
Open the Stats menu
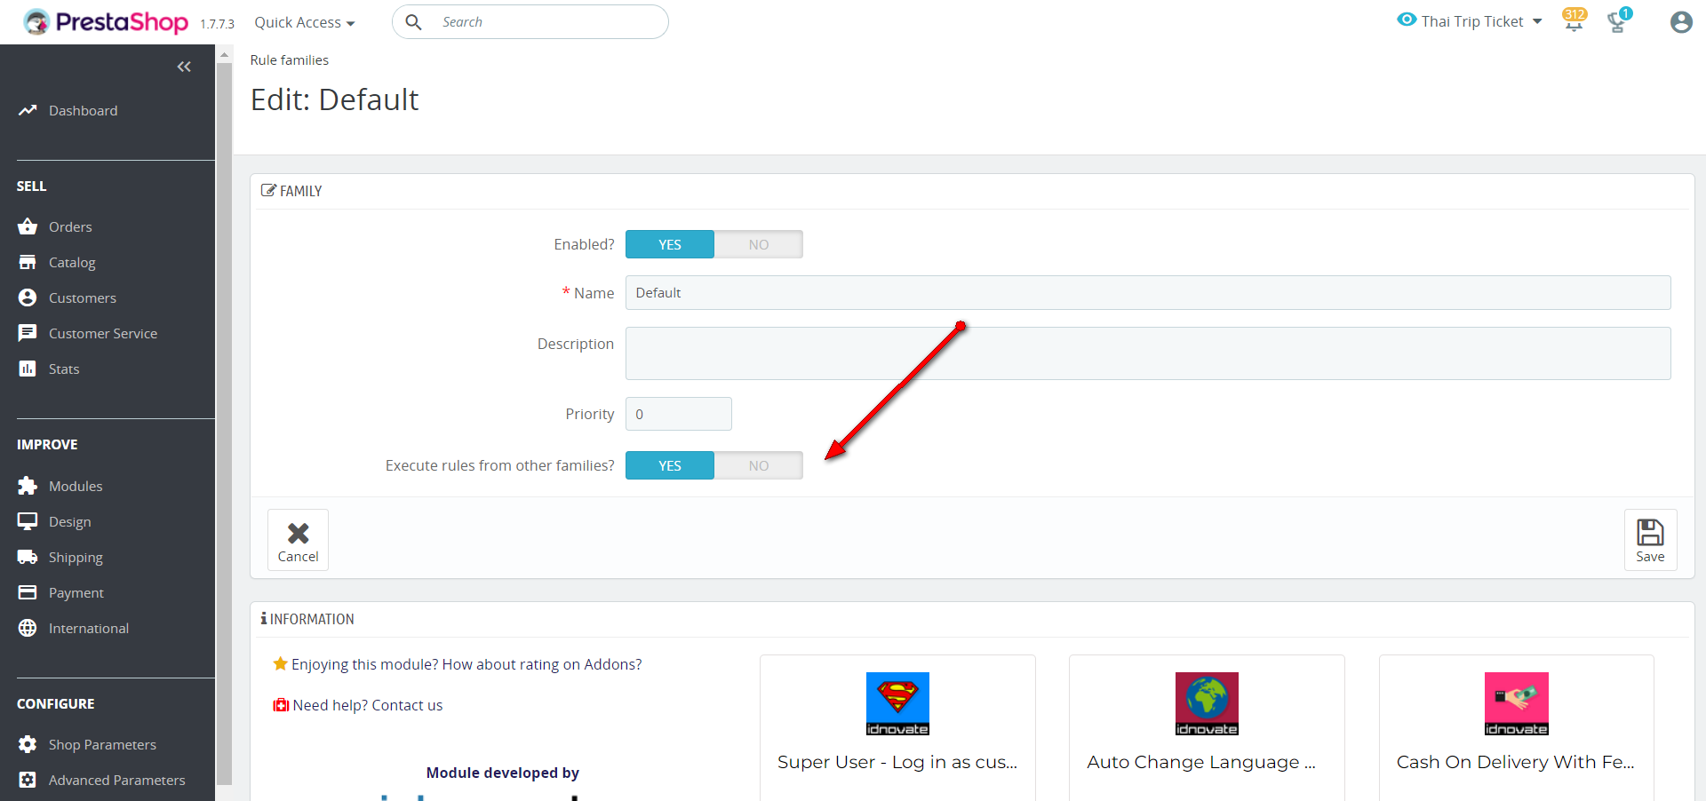tap(64, 369)
